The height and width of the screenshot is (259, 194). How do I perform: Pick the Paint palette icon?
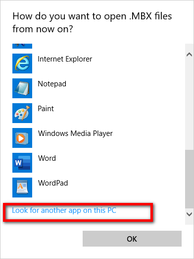click(22, 113)
